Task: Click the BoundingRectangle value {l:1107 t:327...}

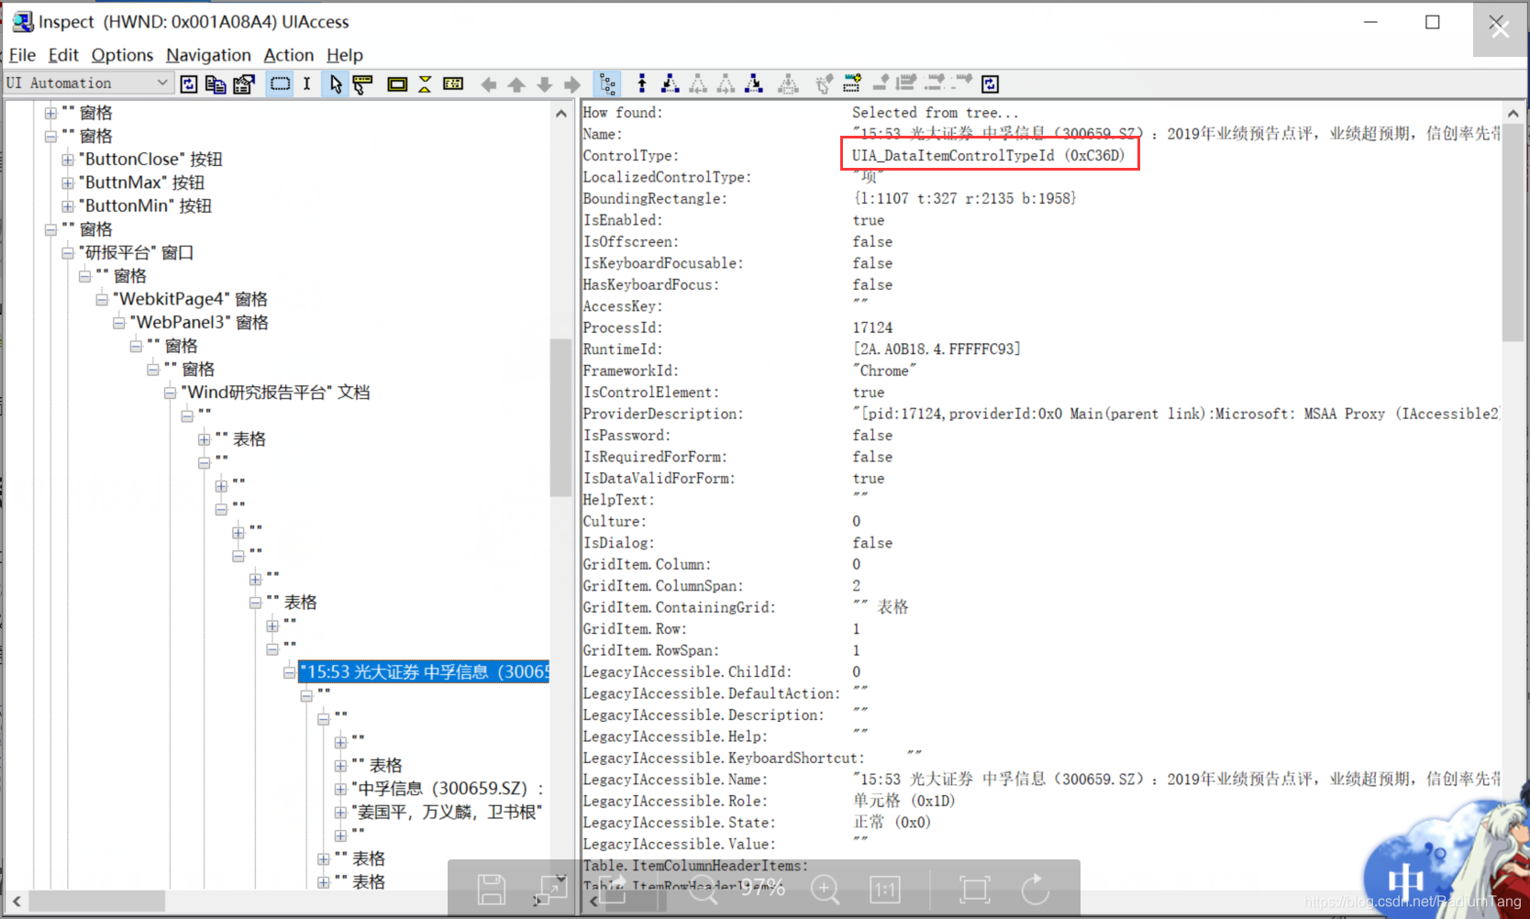Action: pyautogui.click(x=964, y=198)
